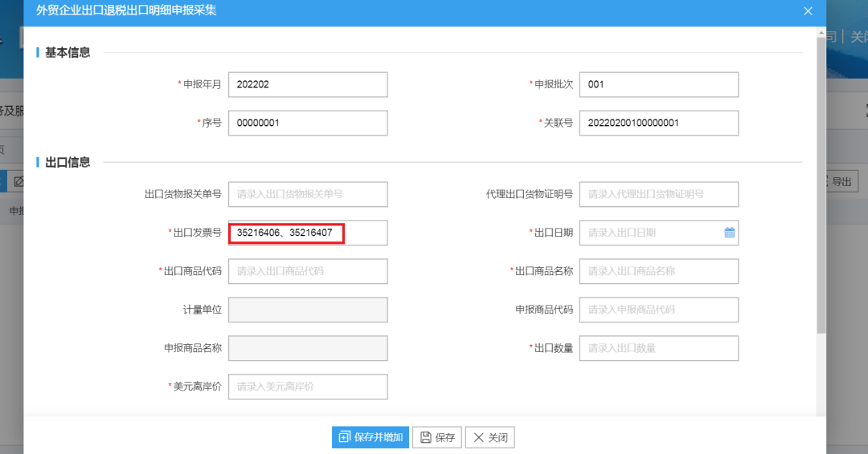Focus the 序号 input field

(x=308, y=124)
